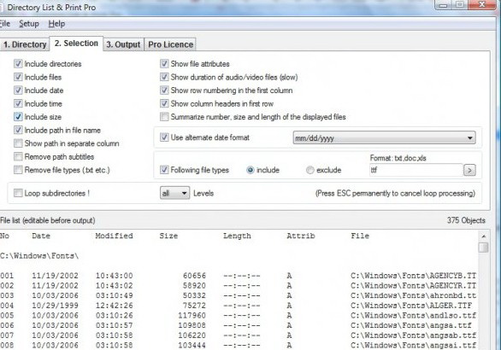The width and height of the screenshot is (501, 350).
Task: Click the 375 Objects count label
Action: click(466, 220)
